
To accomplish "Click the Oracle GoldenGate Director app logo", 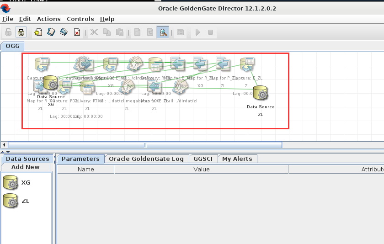I will [5, 8].
